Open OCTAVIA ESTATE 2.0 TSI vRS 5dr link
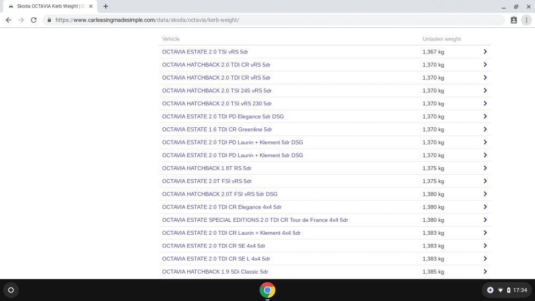The height and width of the screenshot is (301, 535). pos(205,52)
